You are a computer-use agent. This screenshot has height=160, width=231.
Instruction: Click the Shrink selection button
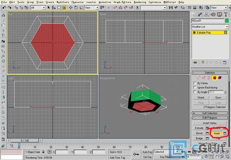pos(201,98)
